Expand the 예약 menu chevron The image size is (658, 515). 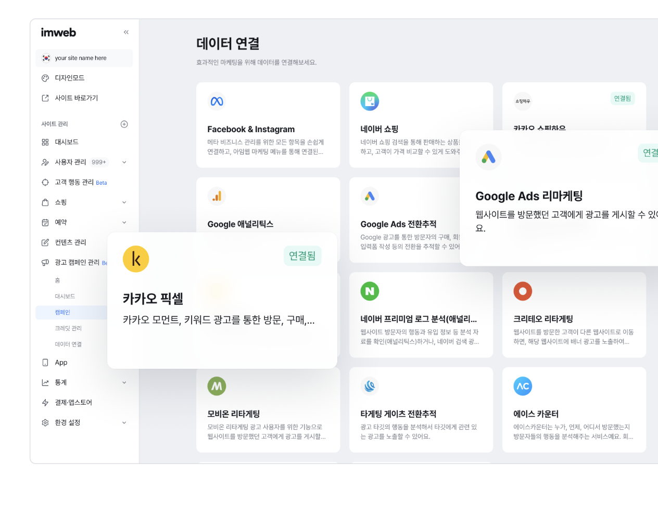point(124,222)
